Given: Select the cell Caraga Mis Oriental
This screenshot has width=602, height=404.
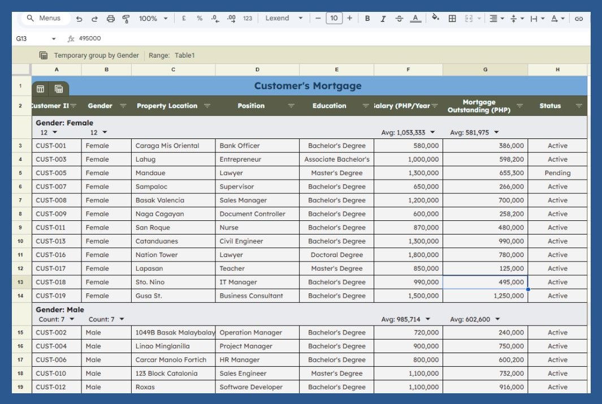Looking at the screenshot, I should click(x=173, y=146).
